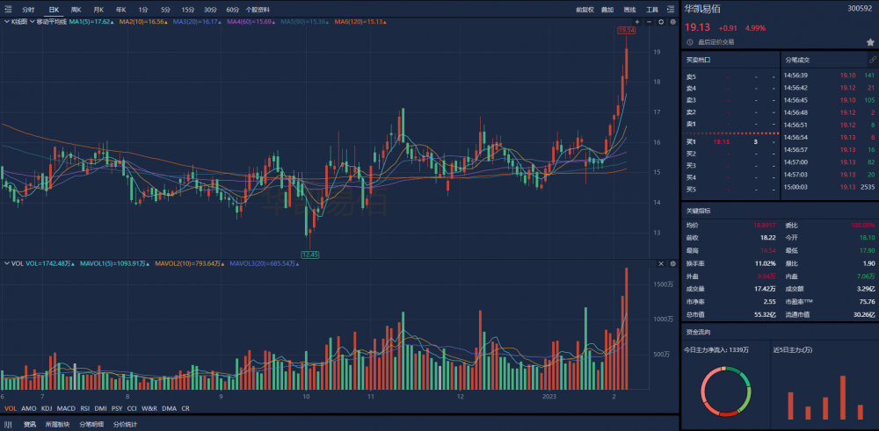Select the RSI indicator
879x431 pixels.
point(85,408)
